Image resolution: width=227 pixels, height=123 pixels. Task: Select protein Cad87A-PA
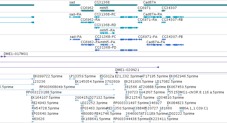[x=156, y=42]
